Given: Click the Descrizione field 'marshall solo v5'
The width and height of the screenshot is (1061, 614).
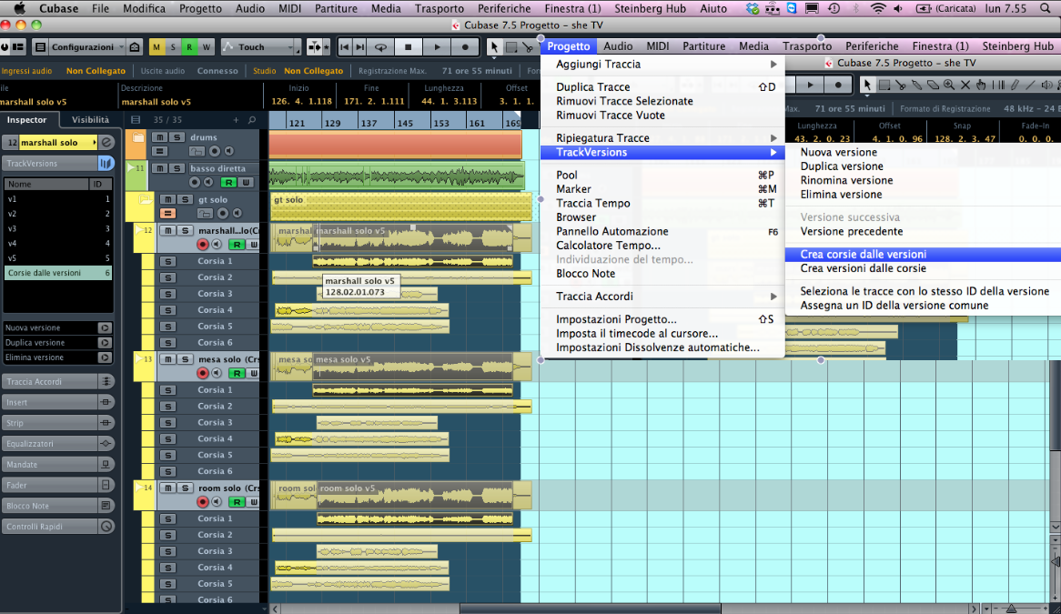Looking at the screenshot, I should (157, 102).
